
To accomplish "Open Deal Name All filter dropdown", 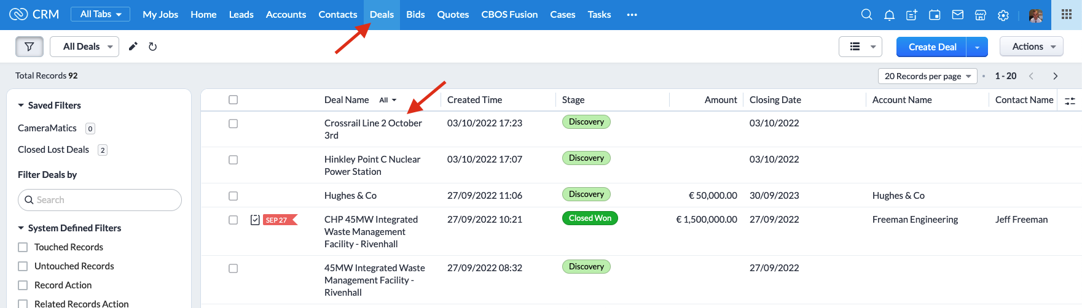I will click(x=388, y=100).
